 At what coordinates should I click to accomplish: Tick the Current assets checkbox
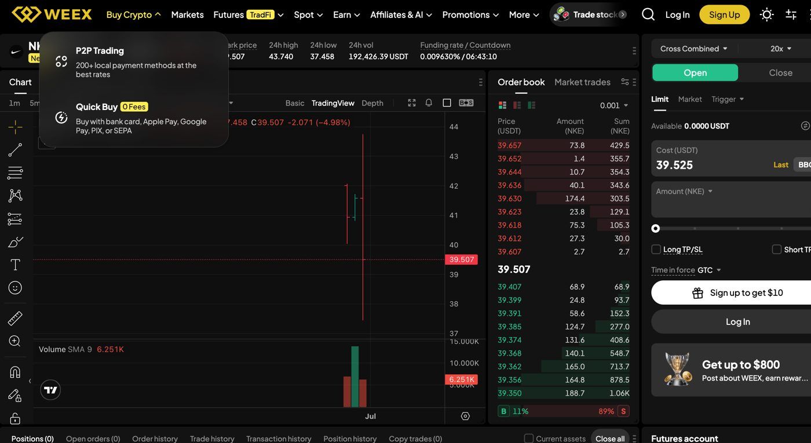point(528,438)
